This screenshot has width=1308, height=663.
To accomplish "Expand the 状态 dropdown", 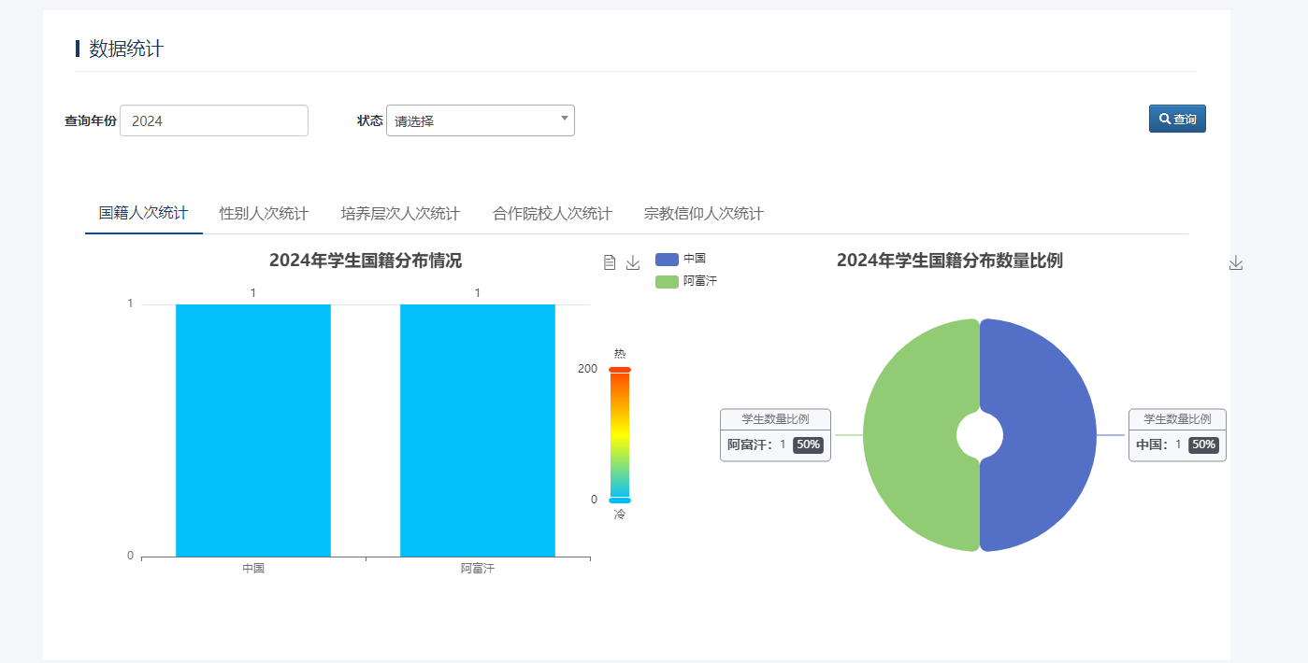I will [x=480, y=120].
